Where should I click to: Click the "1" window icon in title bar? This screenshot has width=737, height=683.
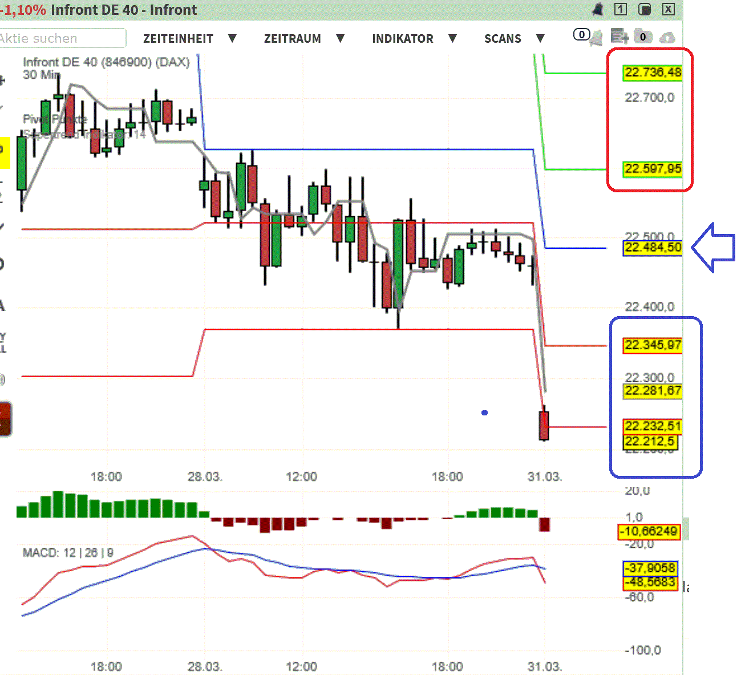[620, 10]
